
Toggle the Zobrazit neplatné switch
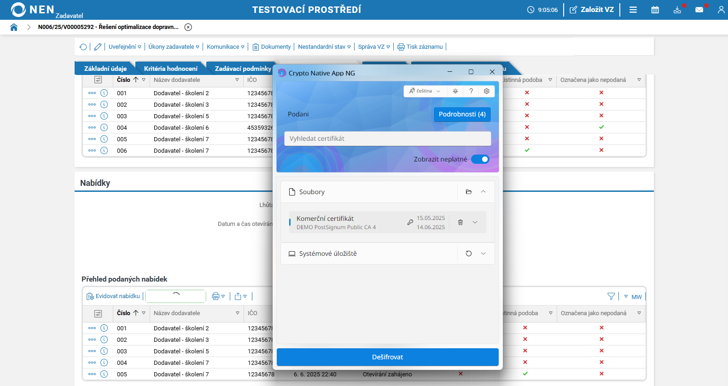(480, 159)
